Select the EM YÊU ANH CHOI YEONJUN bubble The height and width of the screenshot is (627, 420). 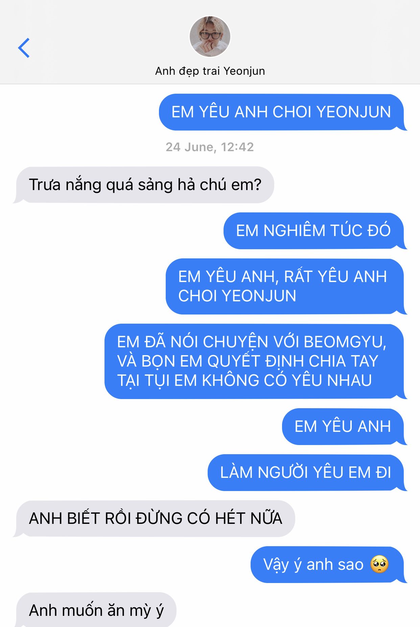(283, 112)
